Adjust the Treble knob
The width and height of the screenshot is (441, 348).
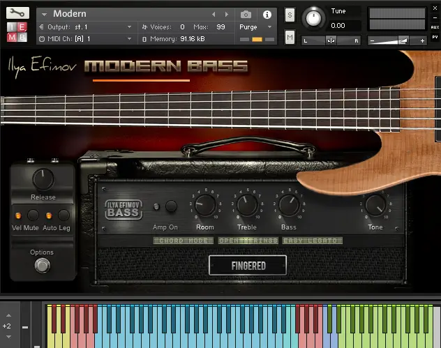pyautogui.click(x=247, y=205)
